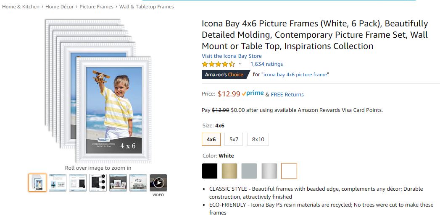This screenshot has height=215, width=440.
Task: Expand the star ratings breakdown arrow
Action: [x=240, y=64]
